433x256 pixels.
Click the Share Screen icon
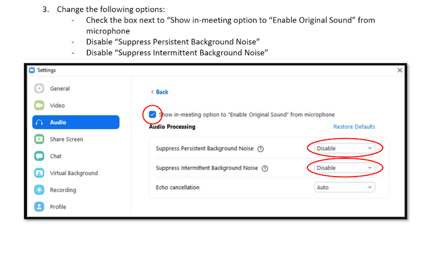[39, 139]
